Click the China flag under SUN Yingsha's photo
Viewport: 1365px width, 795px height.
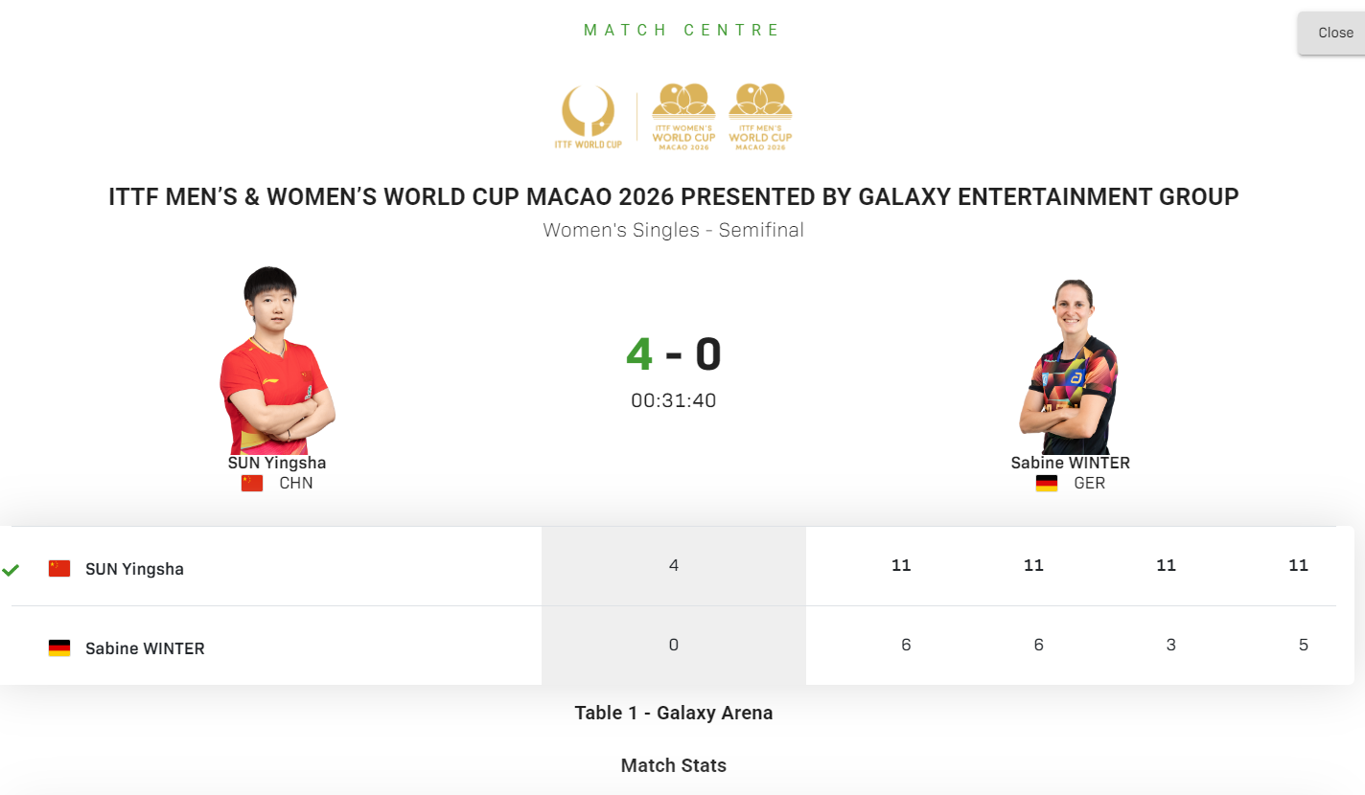(x=252, y=483)
